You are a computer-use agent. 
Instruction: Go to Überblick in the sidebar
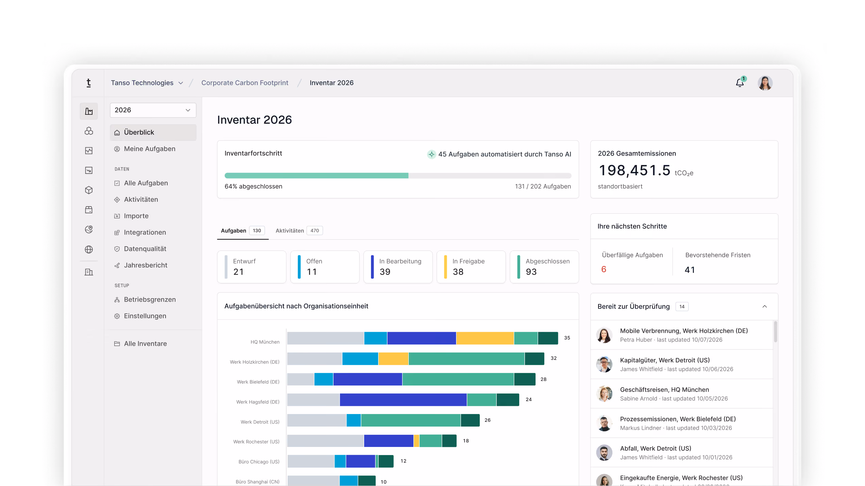tap(153, 132)
